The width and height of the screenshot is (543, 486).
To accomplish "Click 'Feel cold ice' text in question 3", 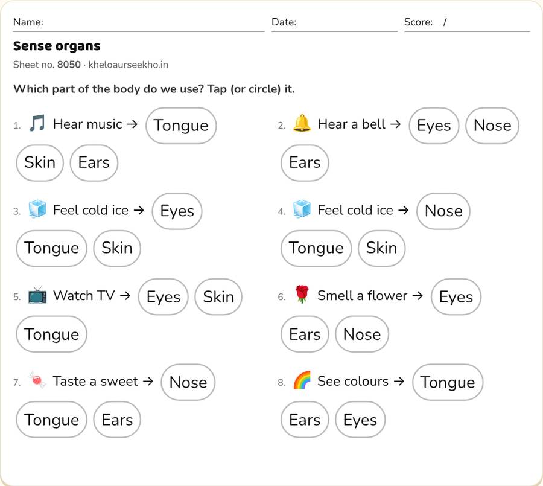I will 91,210.
